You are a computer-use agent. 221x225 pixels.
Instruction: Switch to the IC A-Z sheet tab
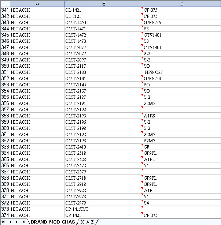point(87,222)
